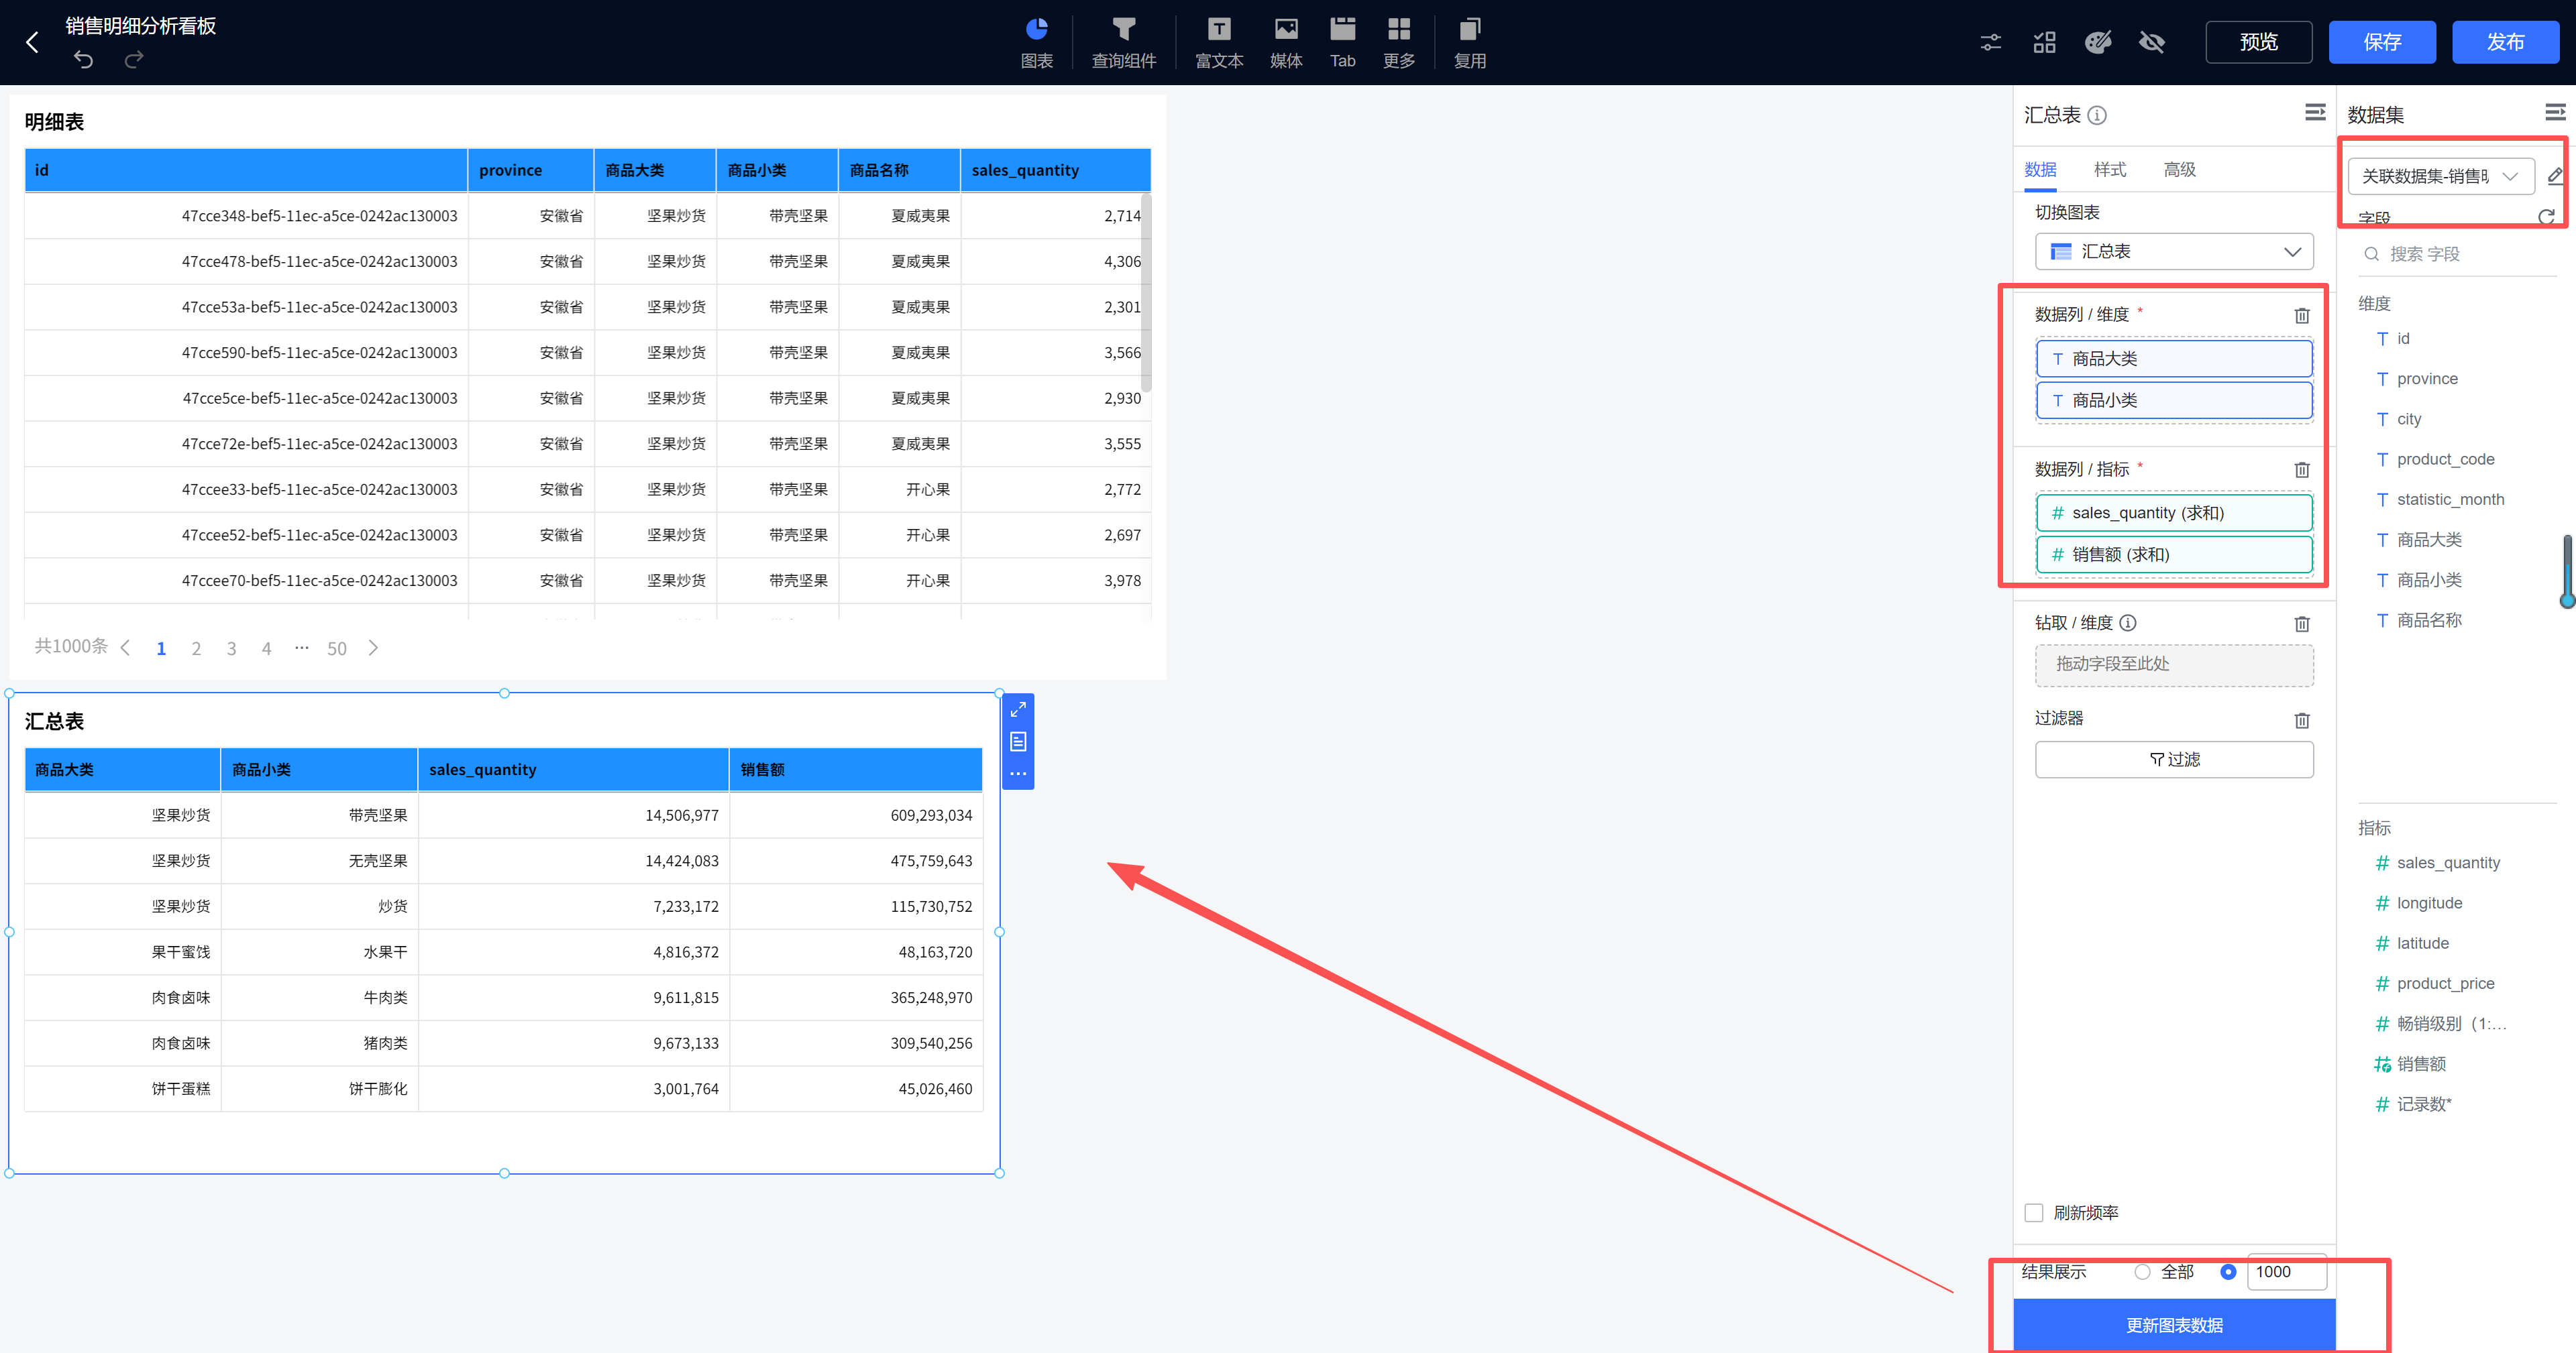This screenshot has height=1353, width=2576.
Task: Insert a 媒体 media element
Action: pyautogui.click(x=1286, y=42)
